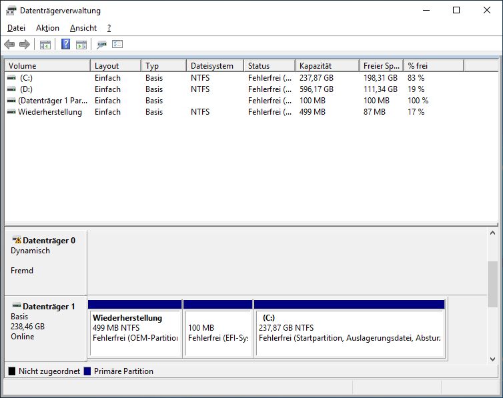Click scroll down arrow of disk pane

[x=492, y=359]
